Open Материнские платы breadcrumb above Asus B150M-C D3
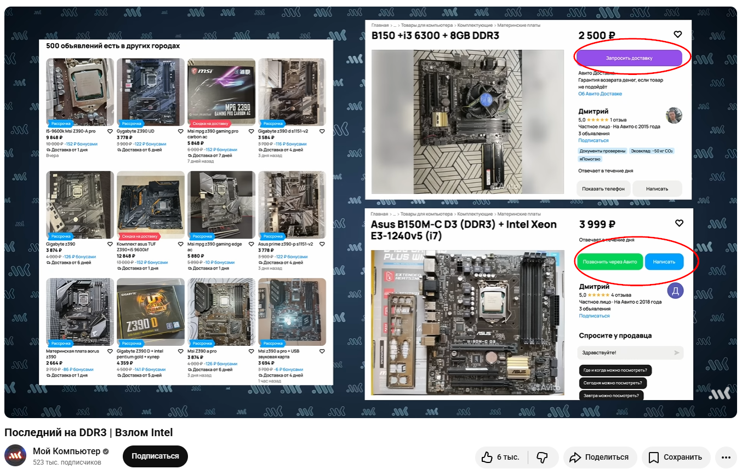 (x=518, y=214)
